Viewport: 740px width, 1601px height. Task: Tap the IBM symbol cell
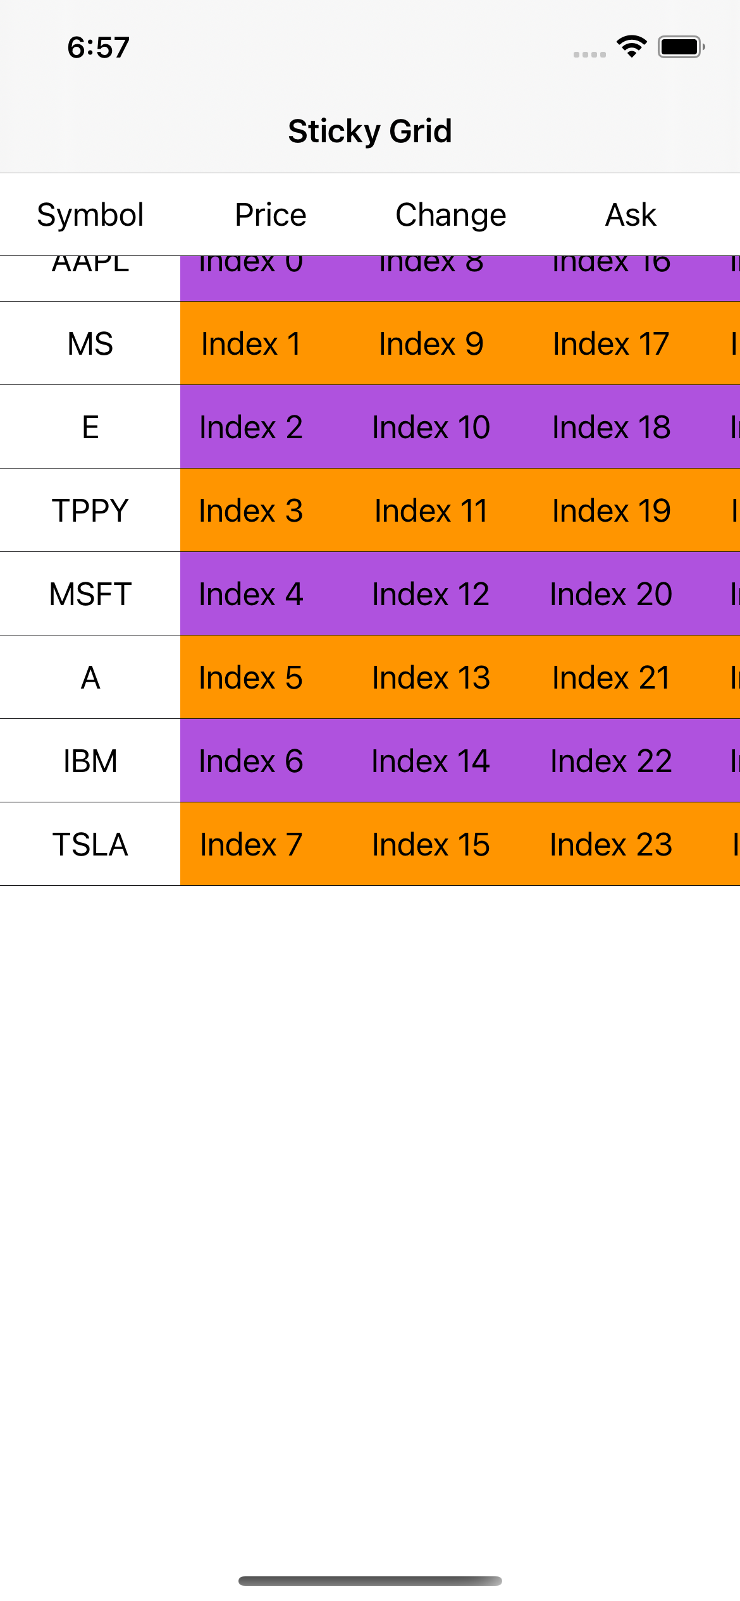(x=90, y=761)
